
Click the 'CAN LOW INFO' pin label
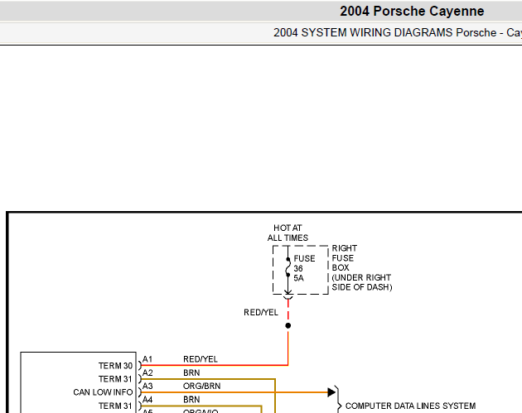[x=103, y=392]
